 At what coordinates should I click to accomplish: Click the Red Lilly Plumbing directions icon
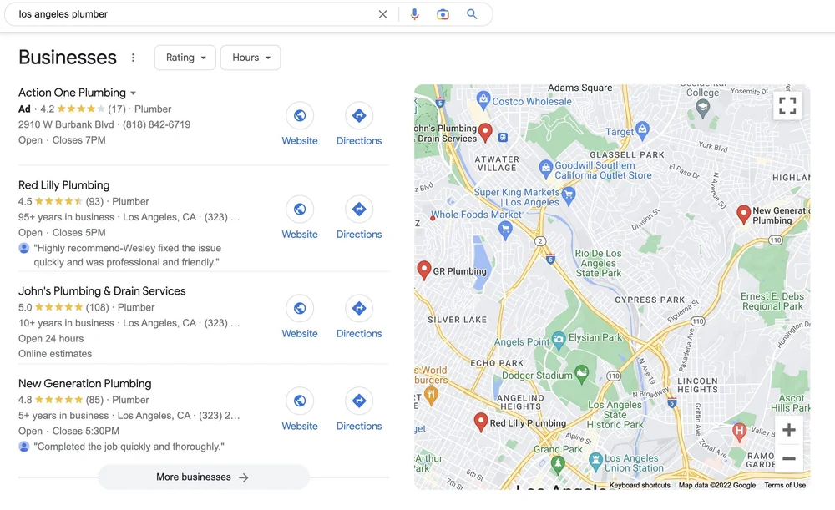[359, 209]
